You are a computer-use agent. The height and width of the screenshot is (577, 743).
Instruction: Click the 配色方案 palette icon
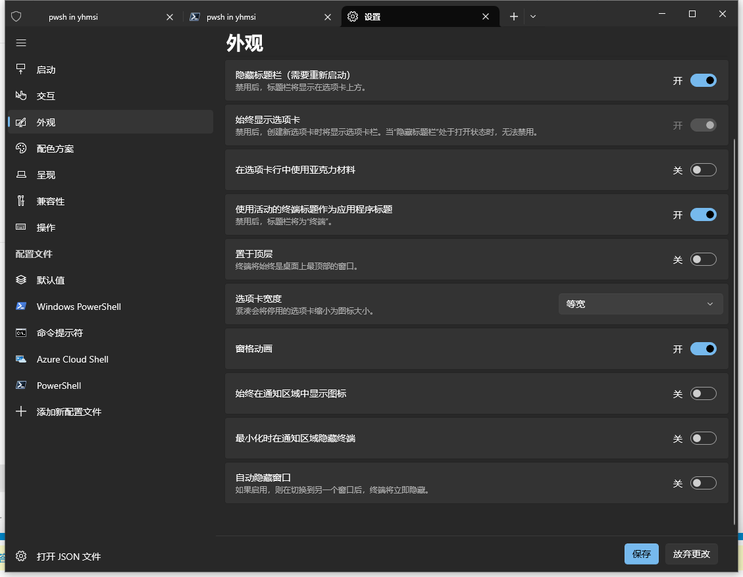tap(21, 148)
